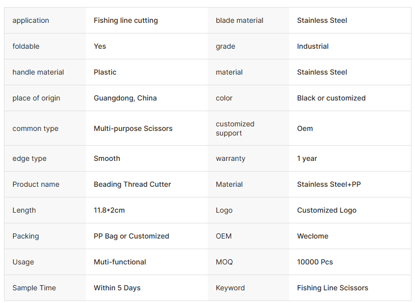Select the 'customized support' label cell
The height and width of the screenshot is (303, 415).
235,128
